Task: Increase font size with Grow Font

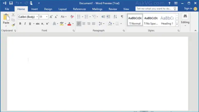Action: (x=51, y=17)
